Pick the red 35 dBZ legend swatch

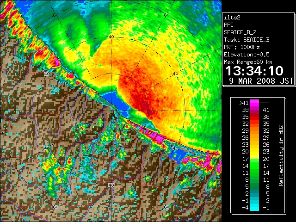pyautogui.click(x=254, y=117)
